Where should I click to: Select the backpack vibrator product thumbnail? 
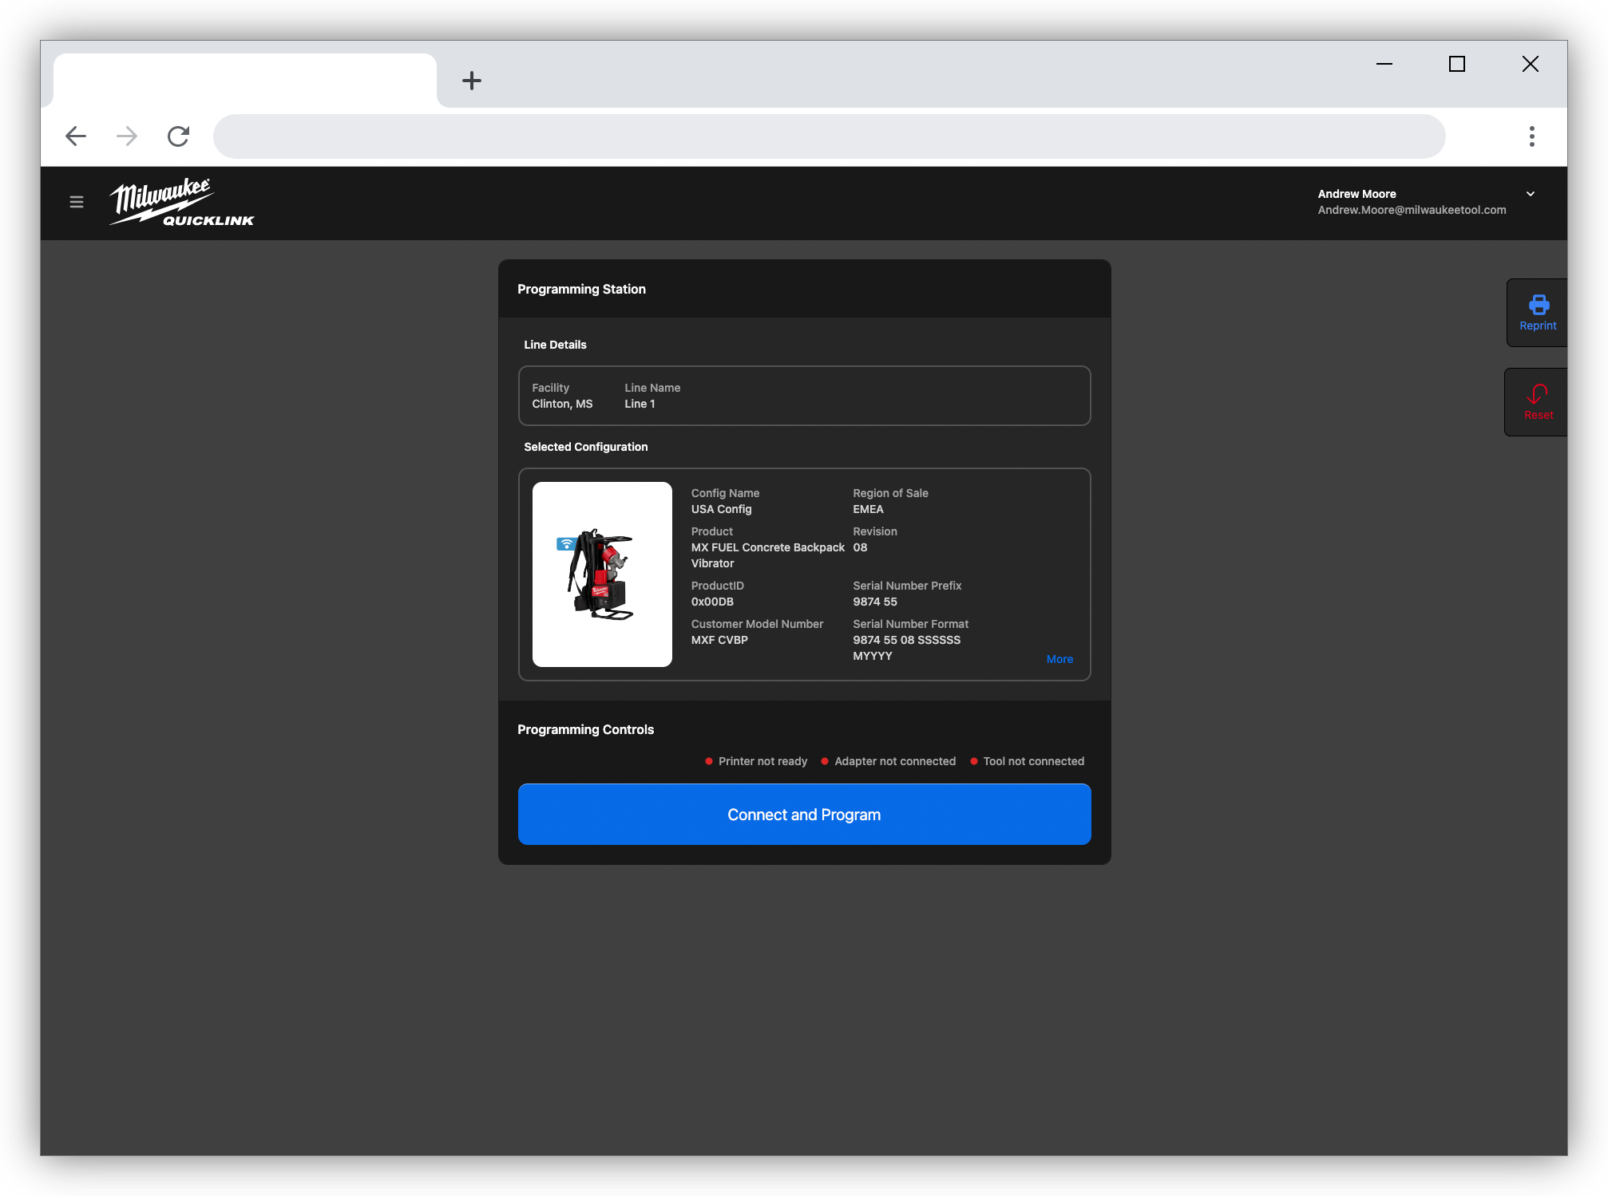pyautogui.click(x=602, y=574)
